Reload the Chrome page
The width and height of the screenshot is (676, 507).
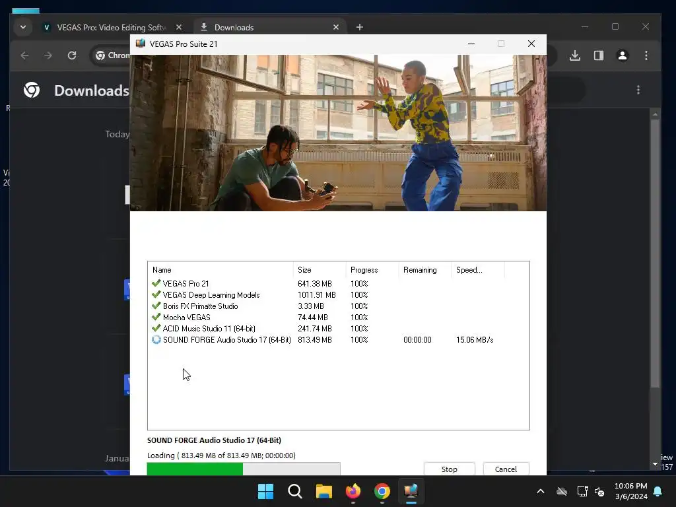tap(72, 55)
